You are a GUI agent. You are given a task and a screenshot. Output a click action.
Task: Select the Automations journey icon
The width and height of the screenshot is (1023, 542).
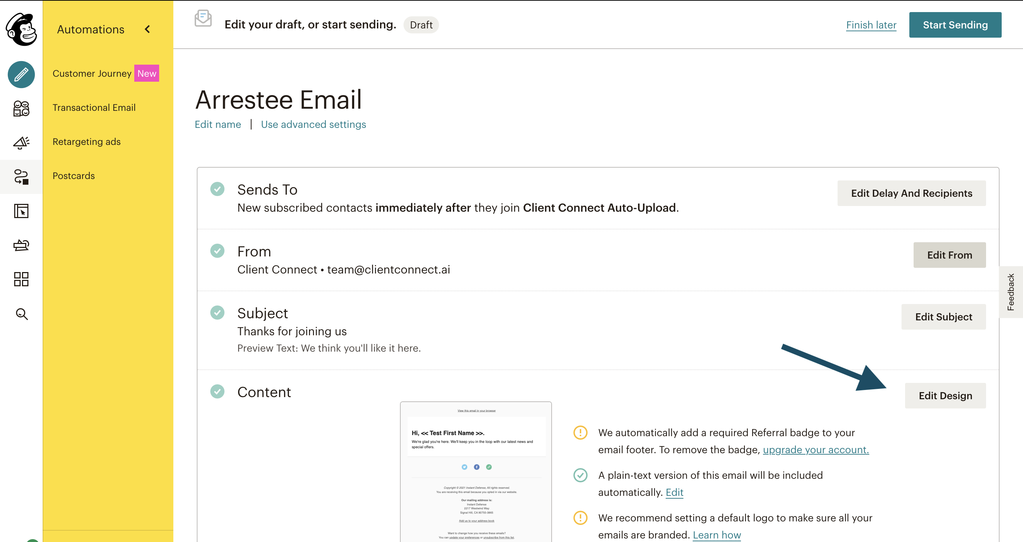pos(21,177)
